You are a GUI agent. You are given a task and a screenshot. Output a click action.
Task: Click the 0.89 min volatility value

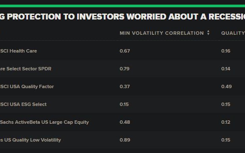tap(125, 140)
